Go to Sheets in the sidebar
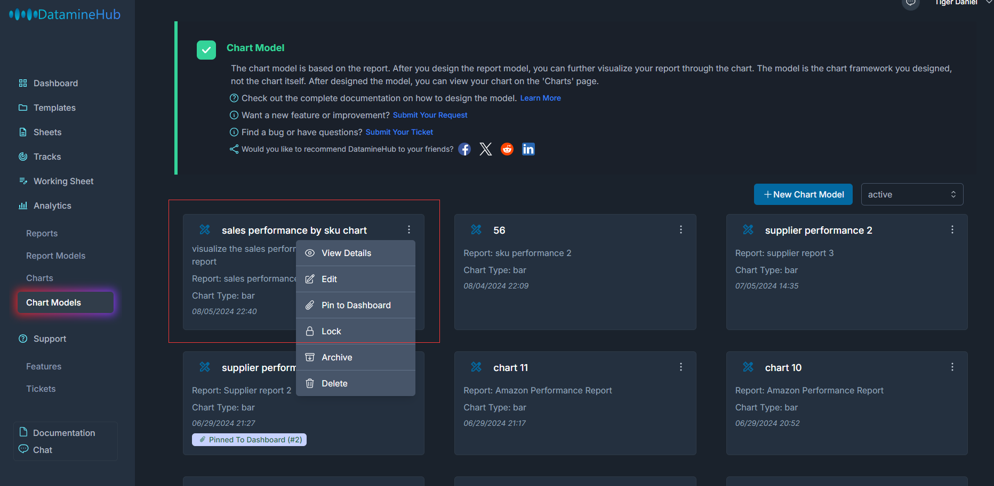Image resolution: width=994 pixels, height=486 pixels. click(47, 132)
